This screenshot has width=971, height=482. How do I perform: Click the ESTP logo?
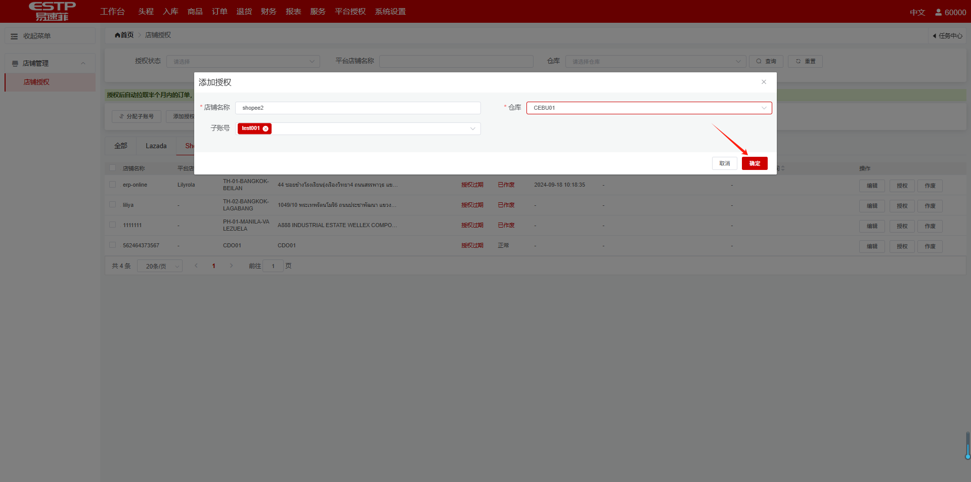(x=52, y=11)
